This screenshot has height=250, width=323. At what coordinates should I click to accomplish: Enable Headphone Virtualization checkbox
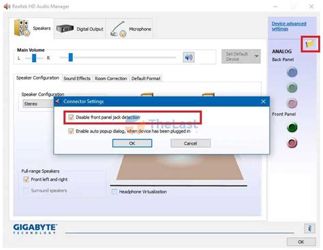click(114, 192)
